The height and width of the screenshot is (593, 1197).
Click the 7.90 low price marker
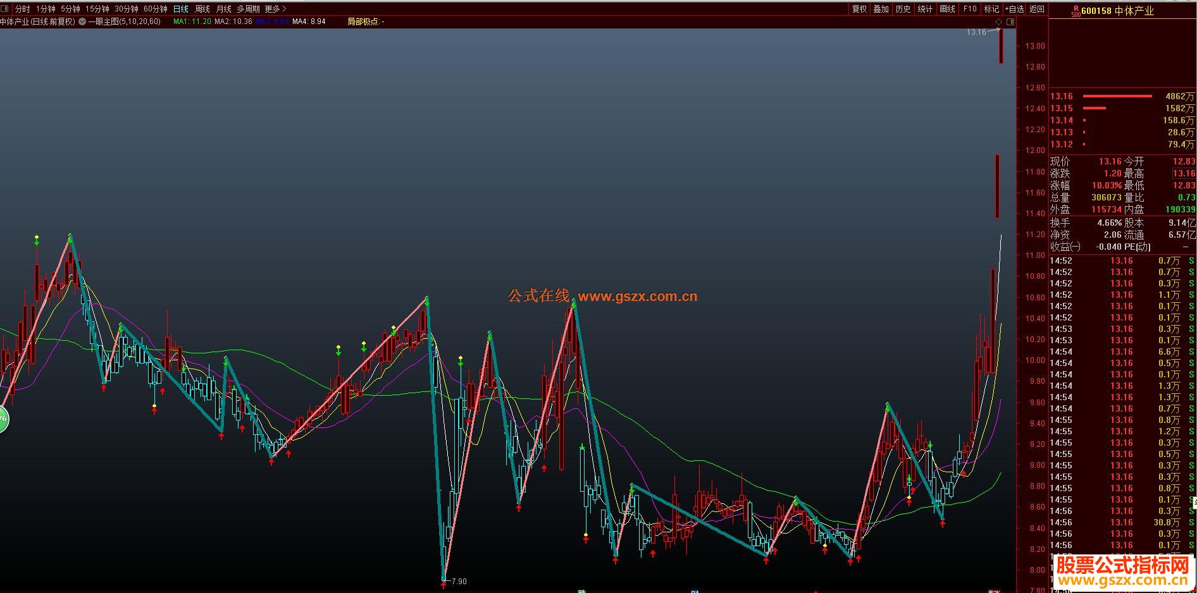pos(459,582)
